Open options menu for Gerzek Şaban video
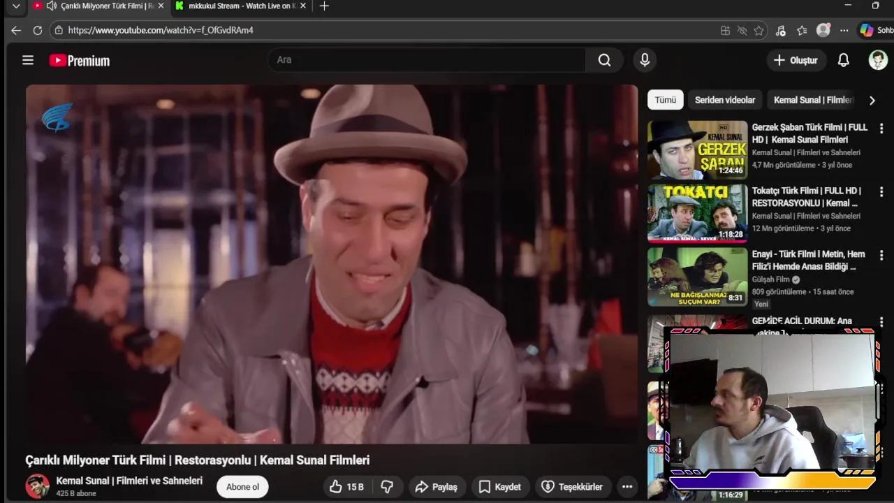Screen dimensions: 894x503 point(881,129)
